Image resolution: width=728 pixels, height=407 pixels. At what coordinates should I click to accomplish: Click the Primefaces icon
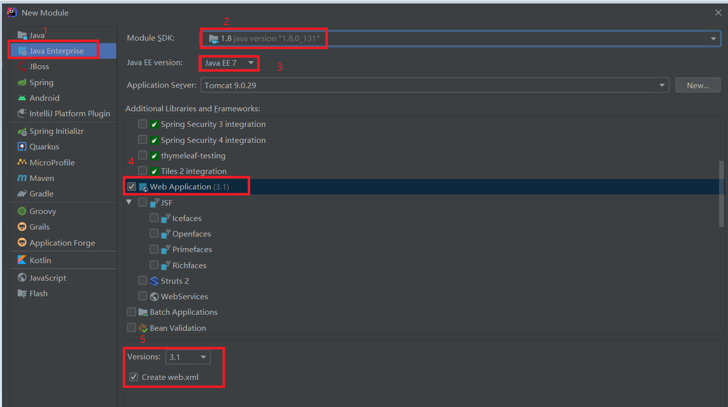point(166,249)
